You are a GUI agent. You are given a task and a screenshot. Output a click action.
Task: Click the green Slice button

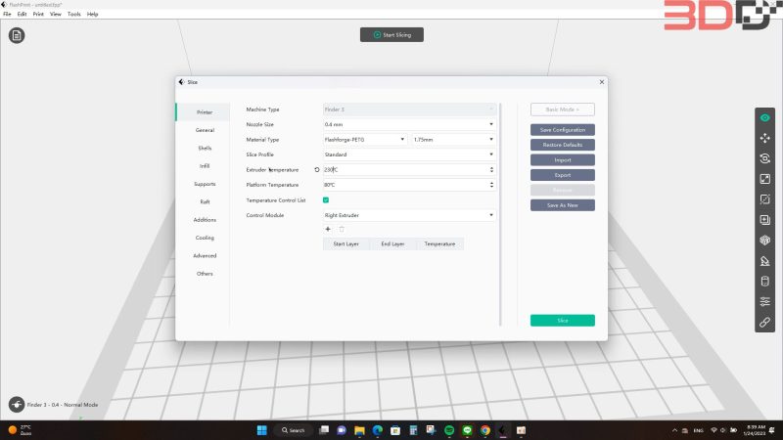coord(562,321)
